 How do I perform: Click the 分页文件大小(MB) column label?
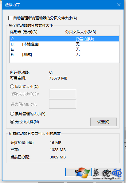pyautogui.click(x=81, y=32)
